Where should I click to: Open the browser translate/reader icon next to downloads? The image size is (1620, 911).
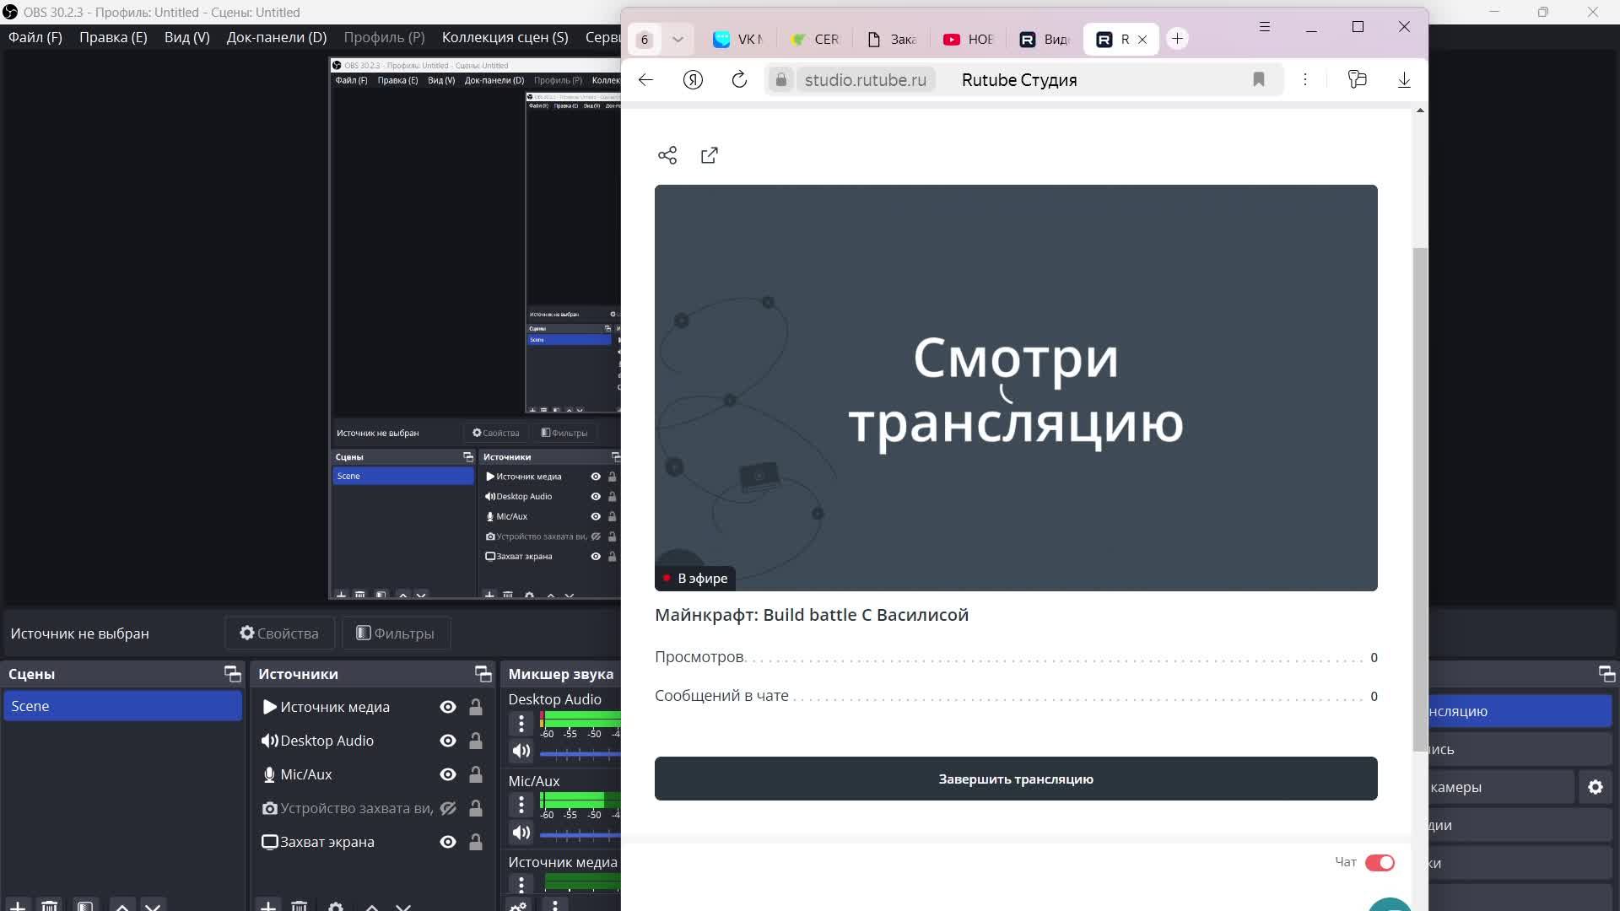click(1357, 79)
